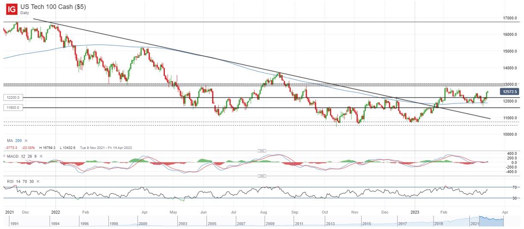524x229 pixels.
Task: Grab the divider handle above RSI panel
Action: click(x=262, y=176)
